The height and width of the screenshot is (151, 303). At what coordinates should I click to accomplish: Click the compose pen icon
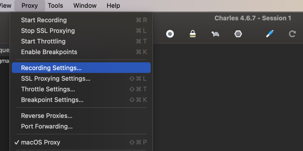(270, 34)
